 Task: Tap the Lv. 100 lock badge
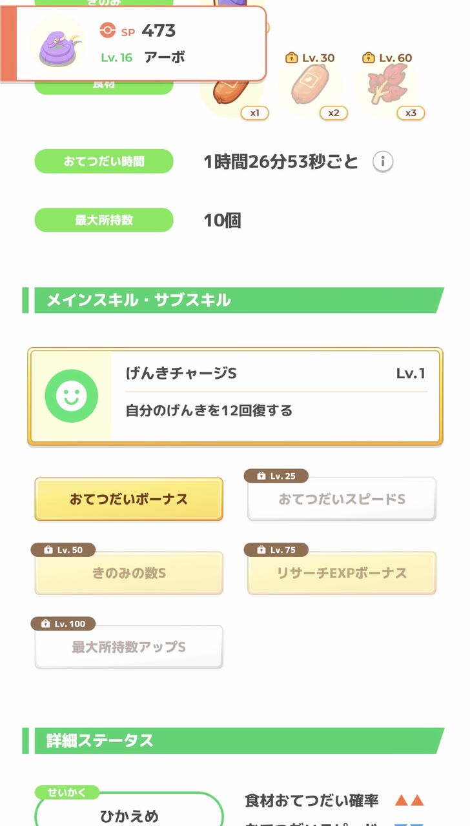[63, 624]
